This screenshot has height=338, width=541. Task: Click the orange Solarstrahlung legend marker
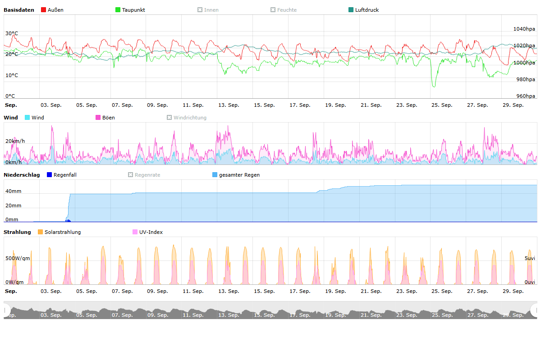click(x=40, y=232)
